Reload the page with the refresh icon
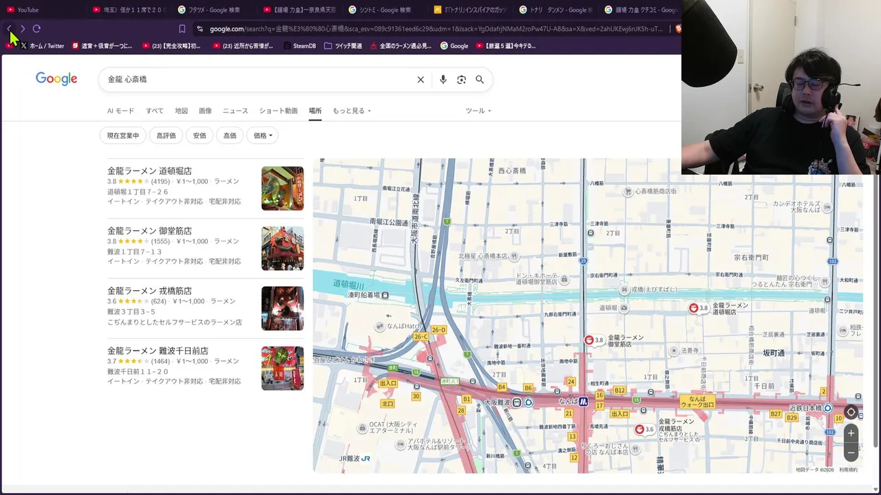 coord(36,29)
